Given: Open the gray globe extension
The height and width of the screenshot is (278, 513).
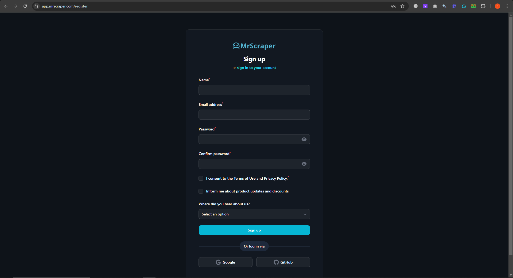Looking at the screenshot, I should [x=415, y=6].
